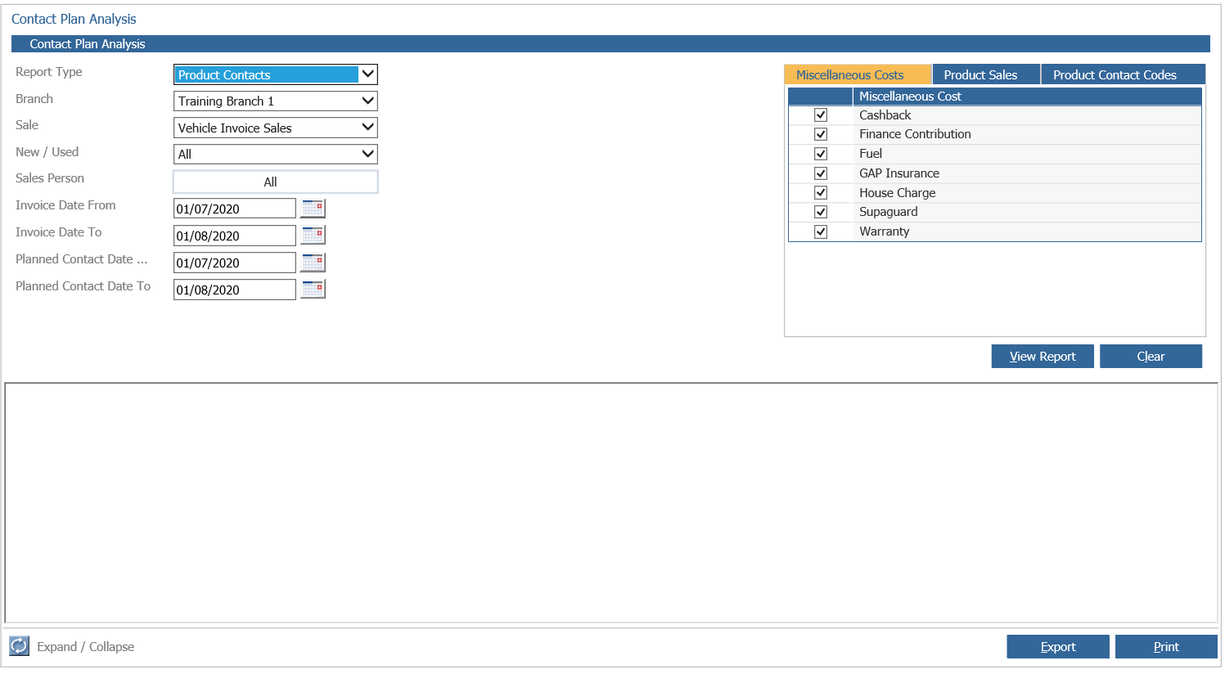Switch to the Miscellaneous Costs tab
Image resolution: width=1225 pixels, height=674 pixels.
point(858,74)
